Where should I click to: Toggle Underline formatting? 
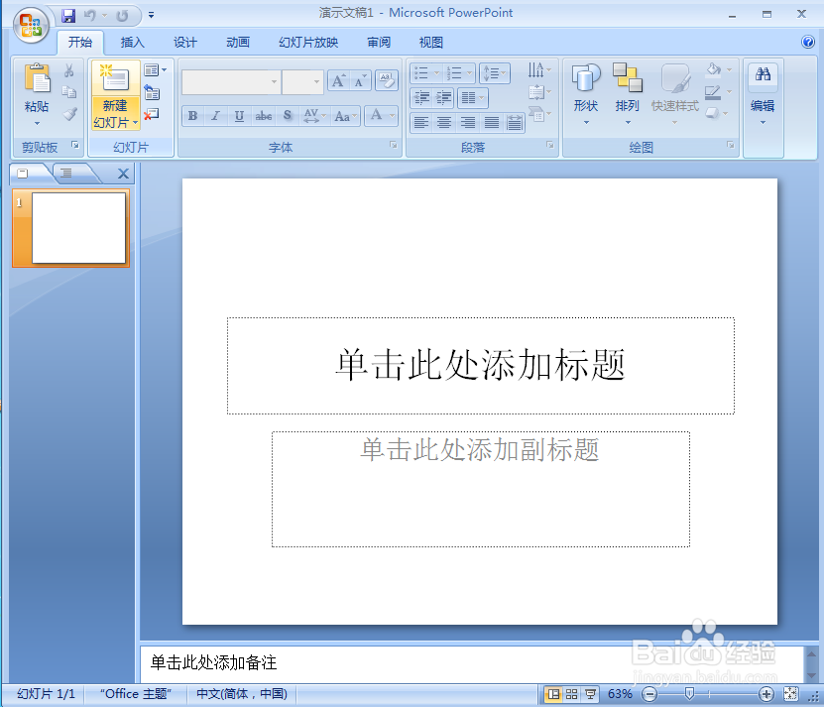239,116
